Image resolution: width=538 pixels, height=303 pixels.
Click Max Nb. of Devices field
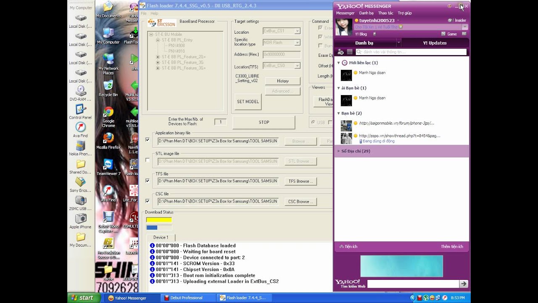220,122
